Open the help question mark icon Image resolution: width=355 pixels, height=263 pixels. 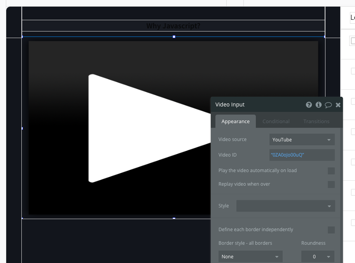pos(309,105)
